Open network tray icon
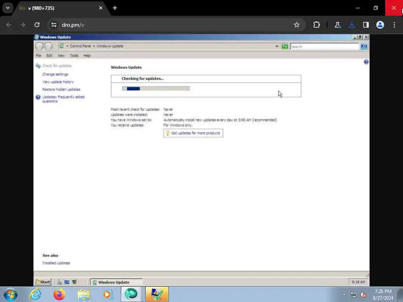Viewport: 403px width, 302px height. pyautogui.click(x=354, y=295)
